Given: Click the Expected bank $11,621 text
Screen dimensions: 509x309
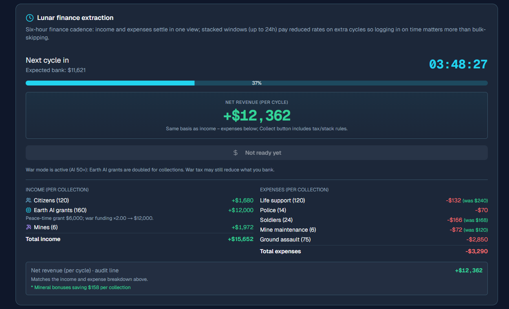Looking at the screenshot, I should point(55,70).
